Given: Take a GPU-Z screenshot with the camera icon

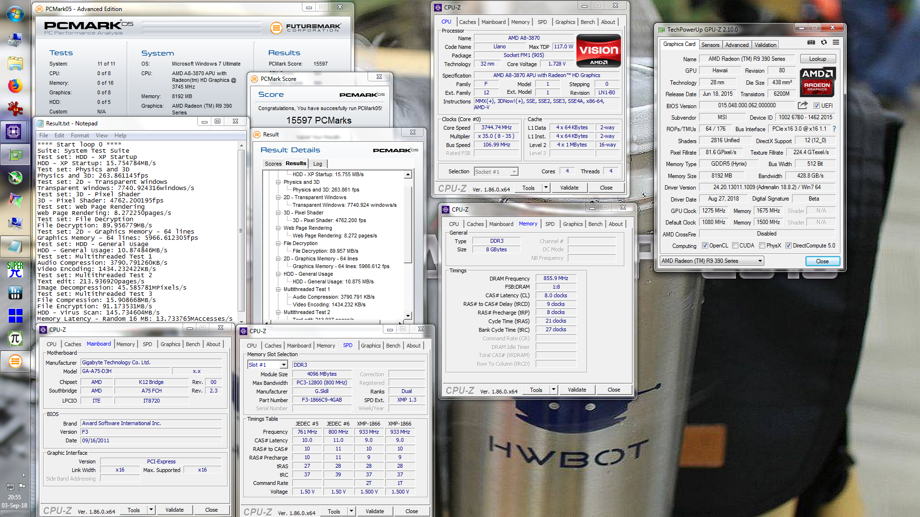Looking at the screenshot, I should pos(811,43).
